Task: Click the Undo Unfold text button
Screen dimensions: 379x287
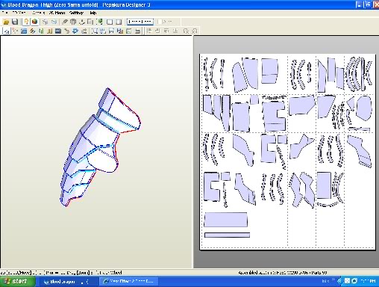Action: (140, 22)
